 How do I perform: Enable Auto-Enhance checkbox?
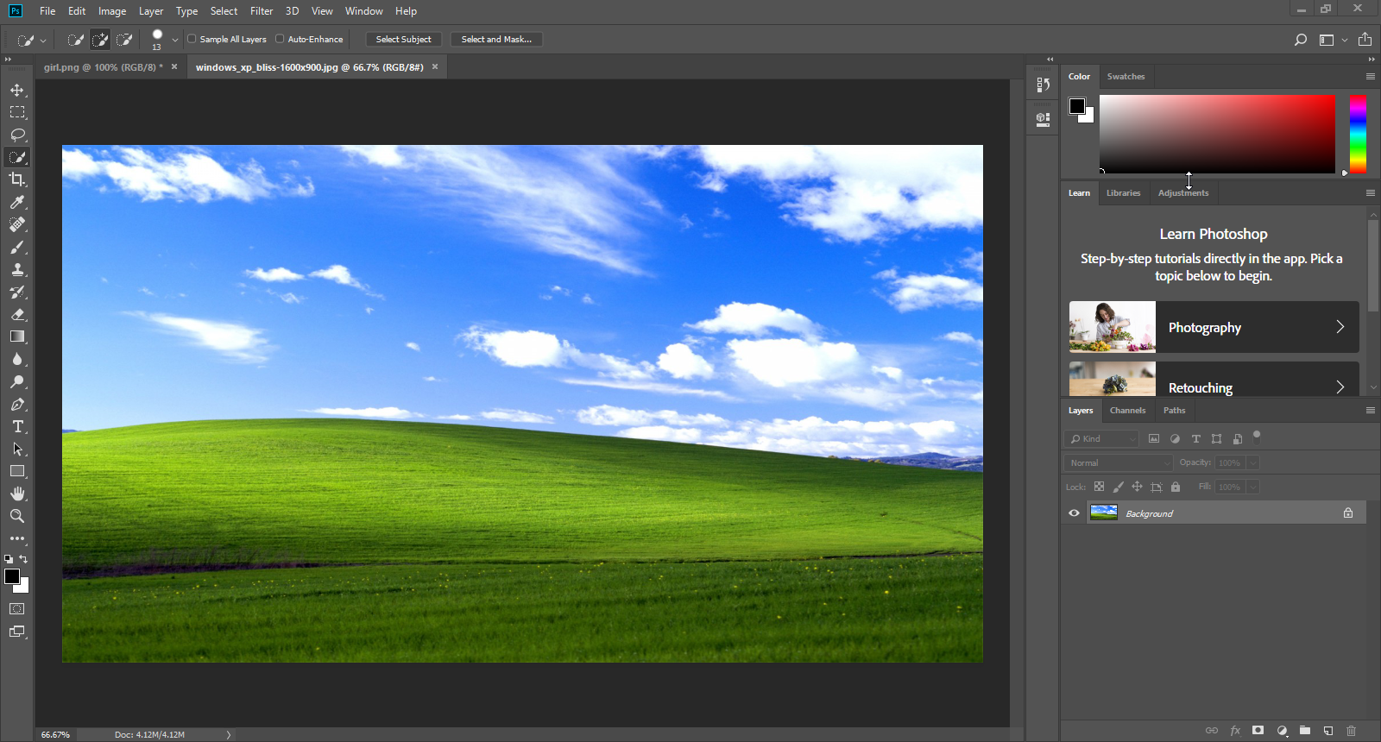click(x=280, y=39)
